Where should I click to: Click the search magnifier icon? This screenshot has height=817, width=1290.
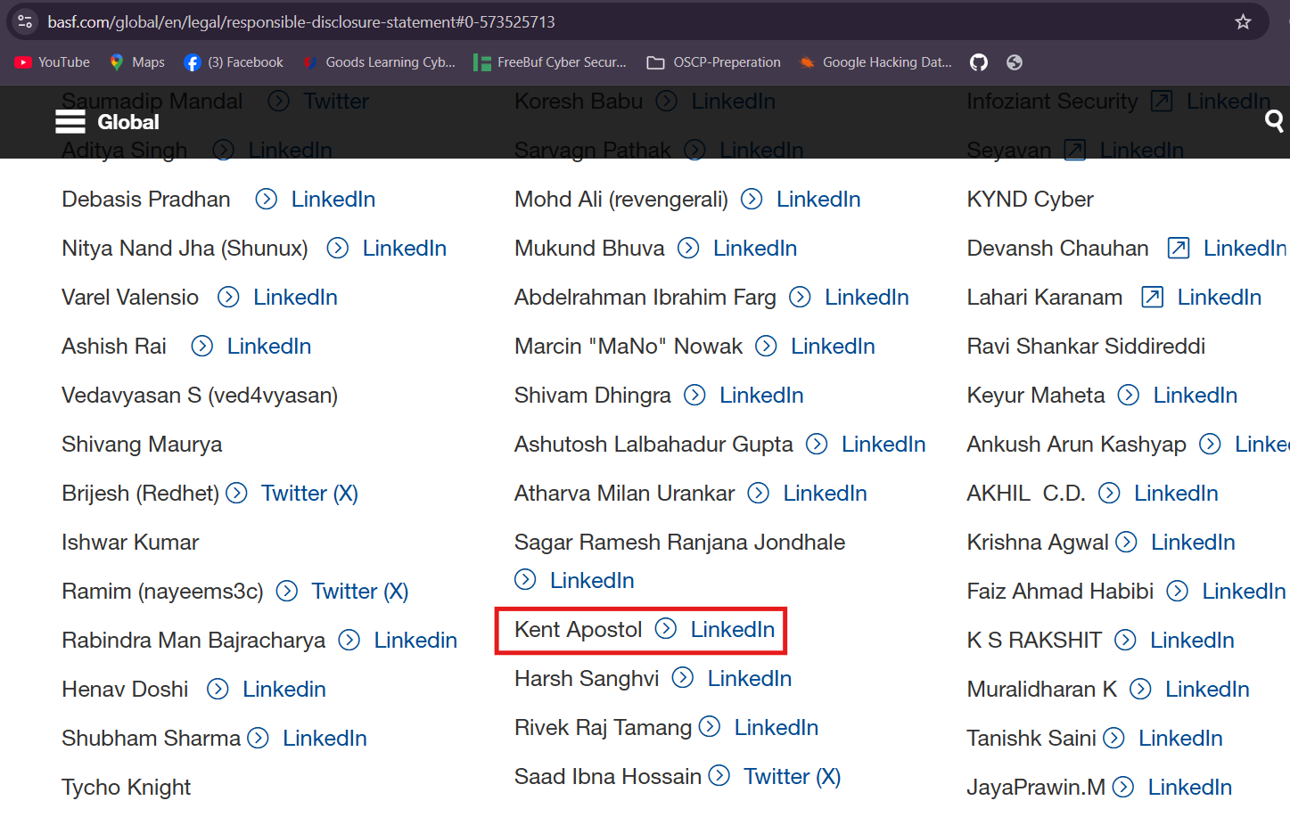(1274, 121)
